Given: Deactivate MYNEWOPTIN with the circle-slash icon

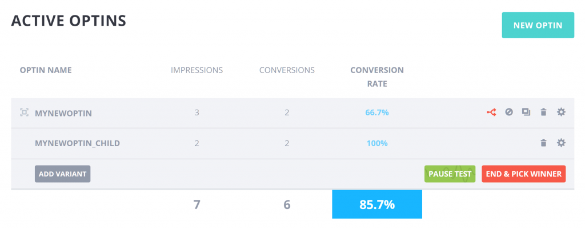Looking at the screenshot, I should pos(509,112).
